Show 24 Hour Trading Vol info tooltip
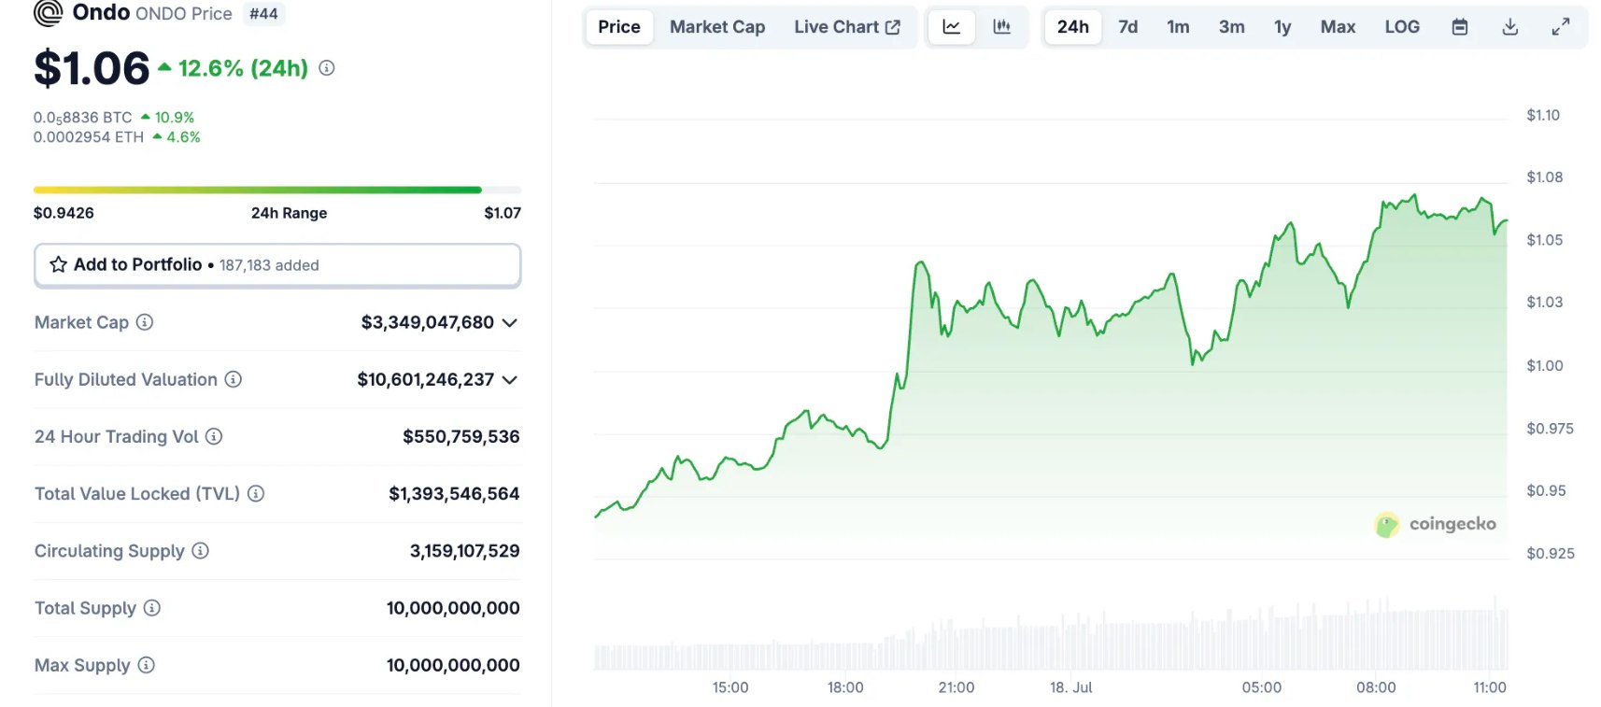This screenshot has height=707, width=1601. tap(214, 436)
